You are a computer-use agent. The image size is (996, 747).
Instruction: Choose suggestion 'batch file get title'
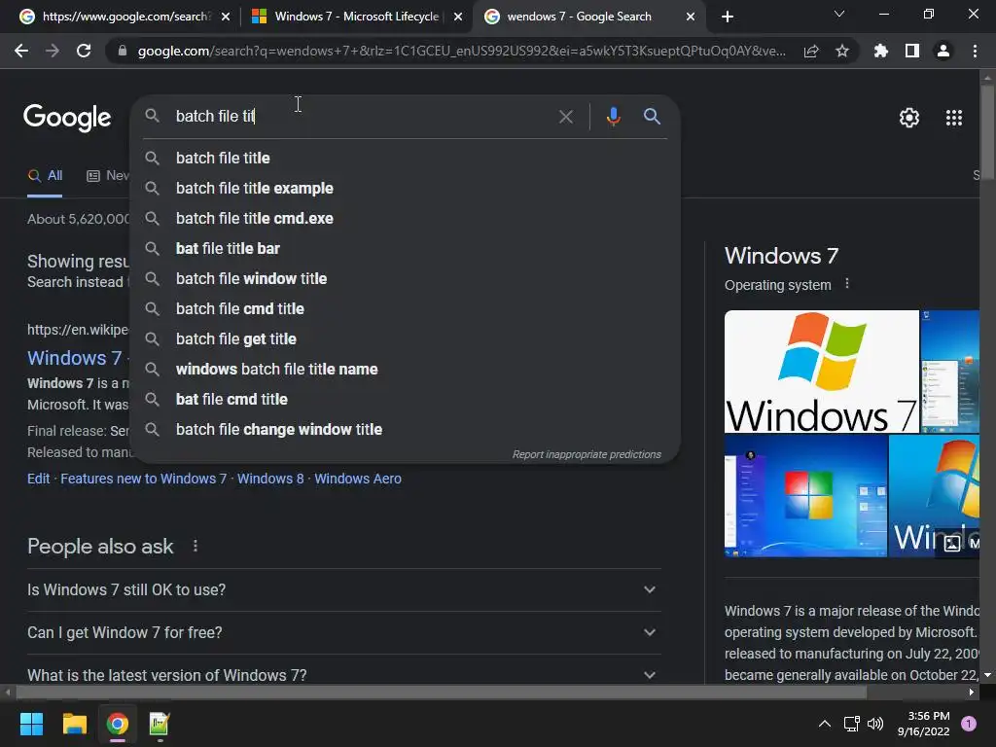coord(406,338)
